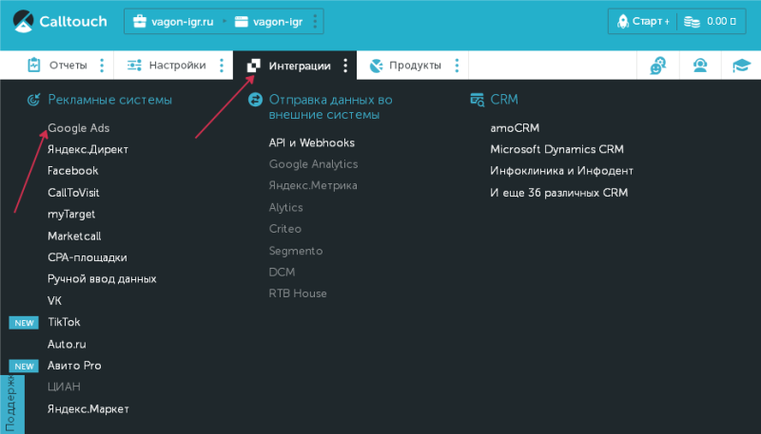Expand the Настройки three-dot menu
Screen dimensions: 761x434
click(222, 66)
